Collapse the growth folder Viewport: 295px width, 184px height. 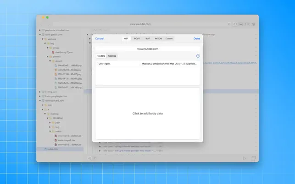50,61
